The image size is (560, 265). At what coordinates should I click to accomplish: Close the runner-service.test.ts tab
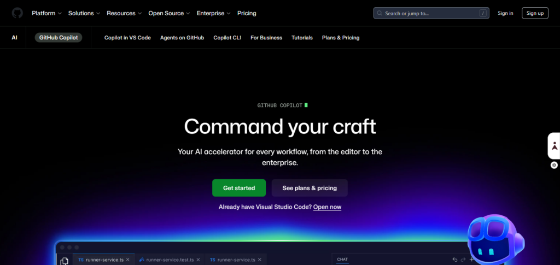click(198, 260)
